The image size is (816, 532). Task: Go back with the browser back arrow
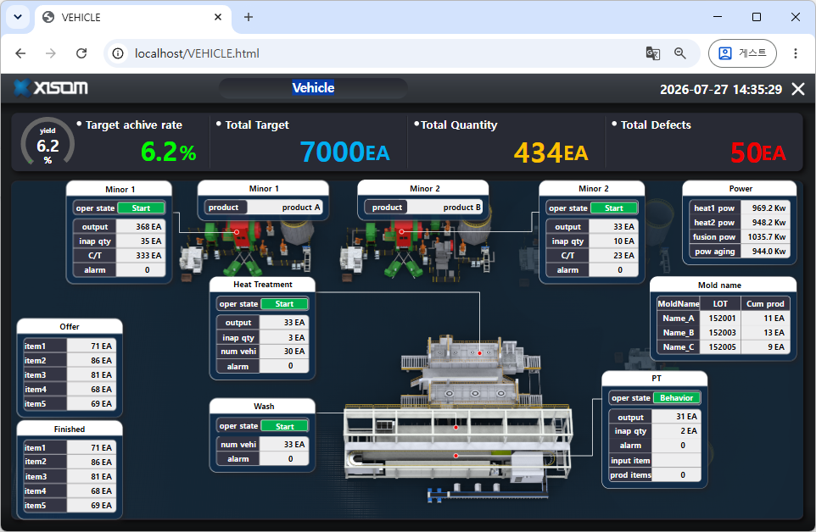click(20, 53)
